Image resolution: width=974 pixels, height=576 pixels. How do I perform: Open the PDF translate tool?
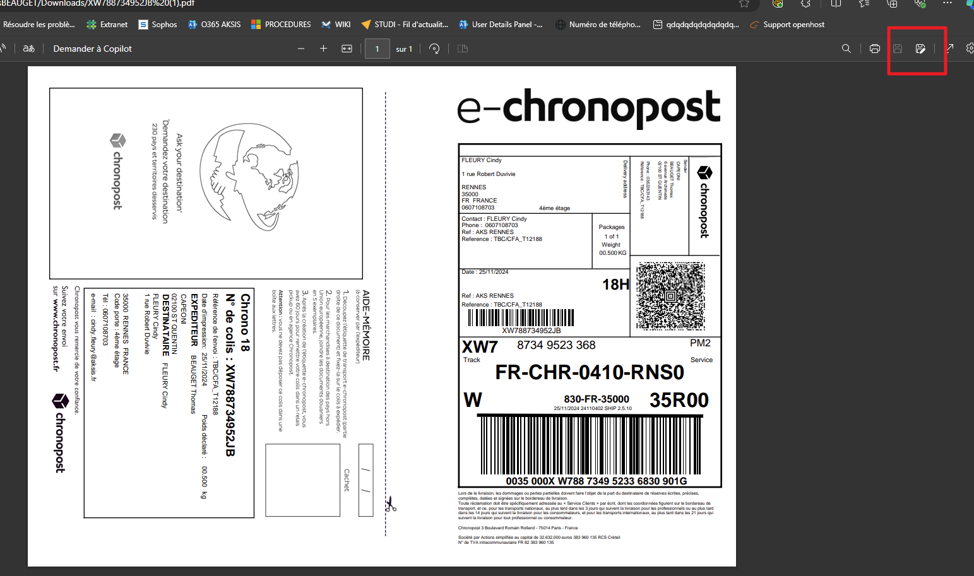click(28, 49)
